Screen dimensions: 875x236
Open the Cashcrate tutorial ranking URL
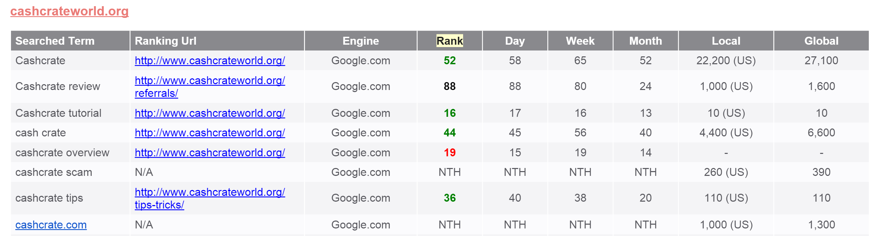tap(210, 113)
